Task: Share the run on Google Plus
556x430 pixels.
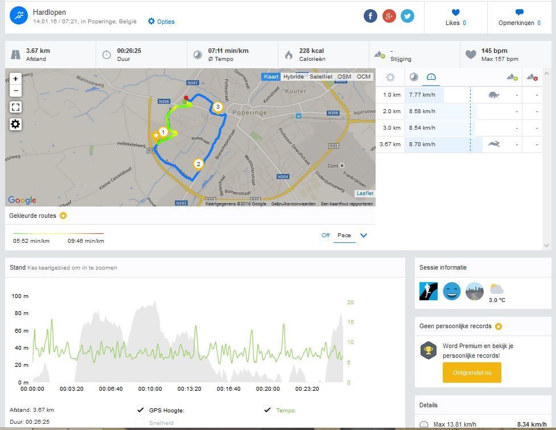Action: click(x=389, y=16)
